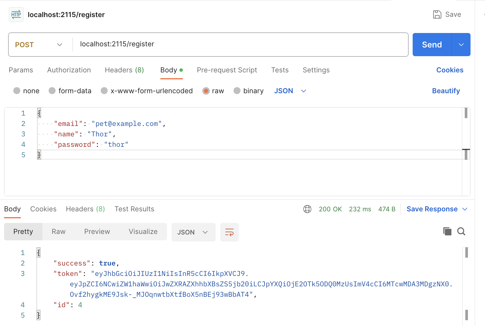Open the Settings tab

(x=316, y=70)
